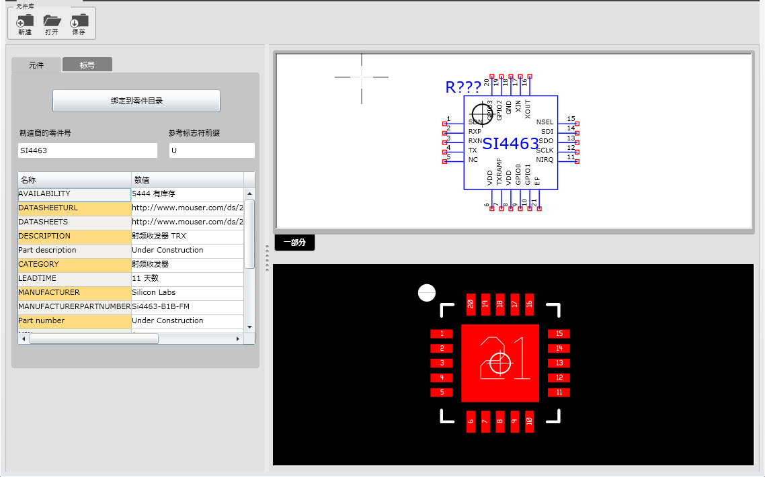This screenshot has width=765, height=477.
Task: Select footprint pad 20
Action: point(471,304)
